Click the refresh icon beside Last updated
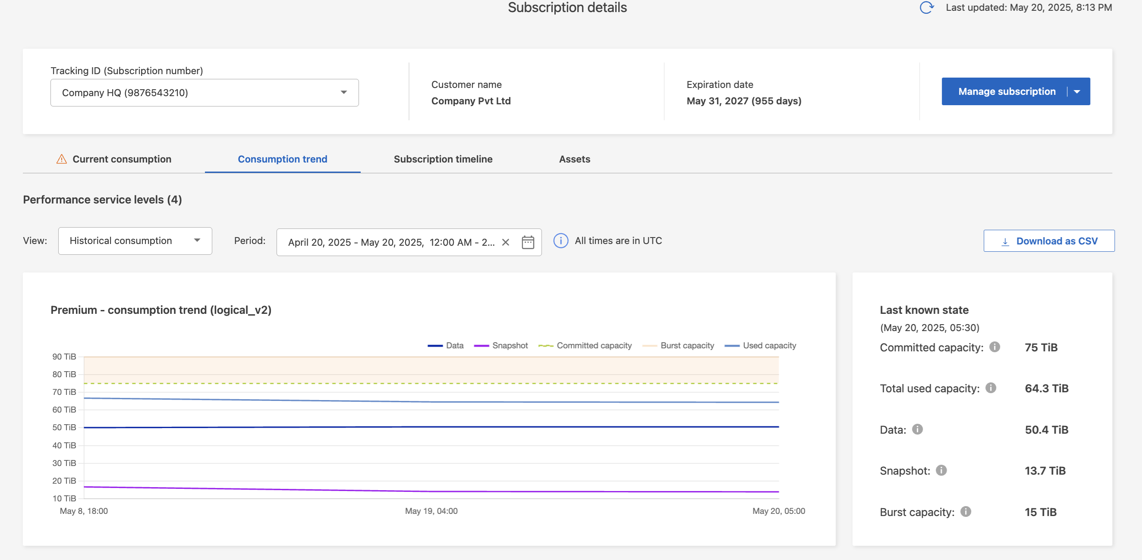Image resolution: width=1142 pixels, height=560 pixels. tap(926, 7)
